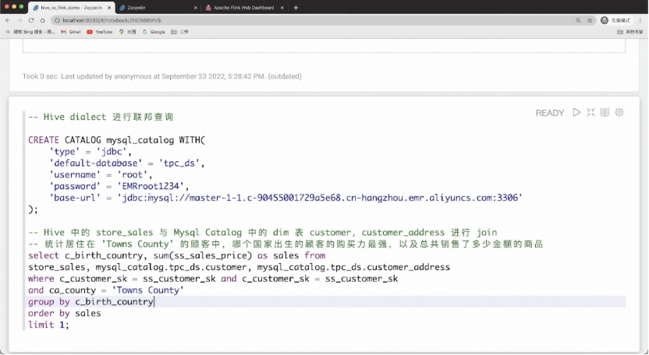Image resolution: width=649 pixels, height=355 pixels.
Task: Click macOS window fullscreen green button
Action: [22, 6]
